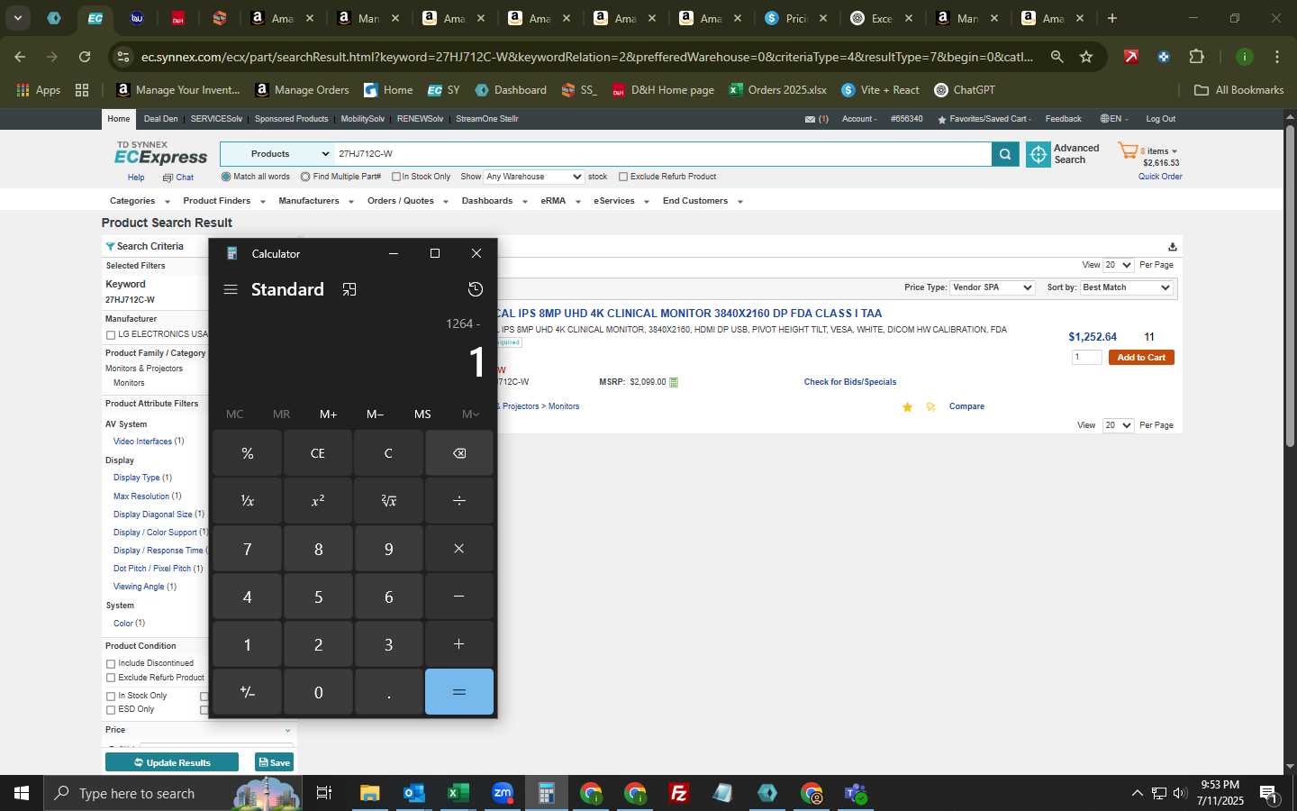
Task: Click the calculator percent key
Action: [248, 453]
